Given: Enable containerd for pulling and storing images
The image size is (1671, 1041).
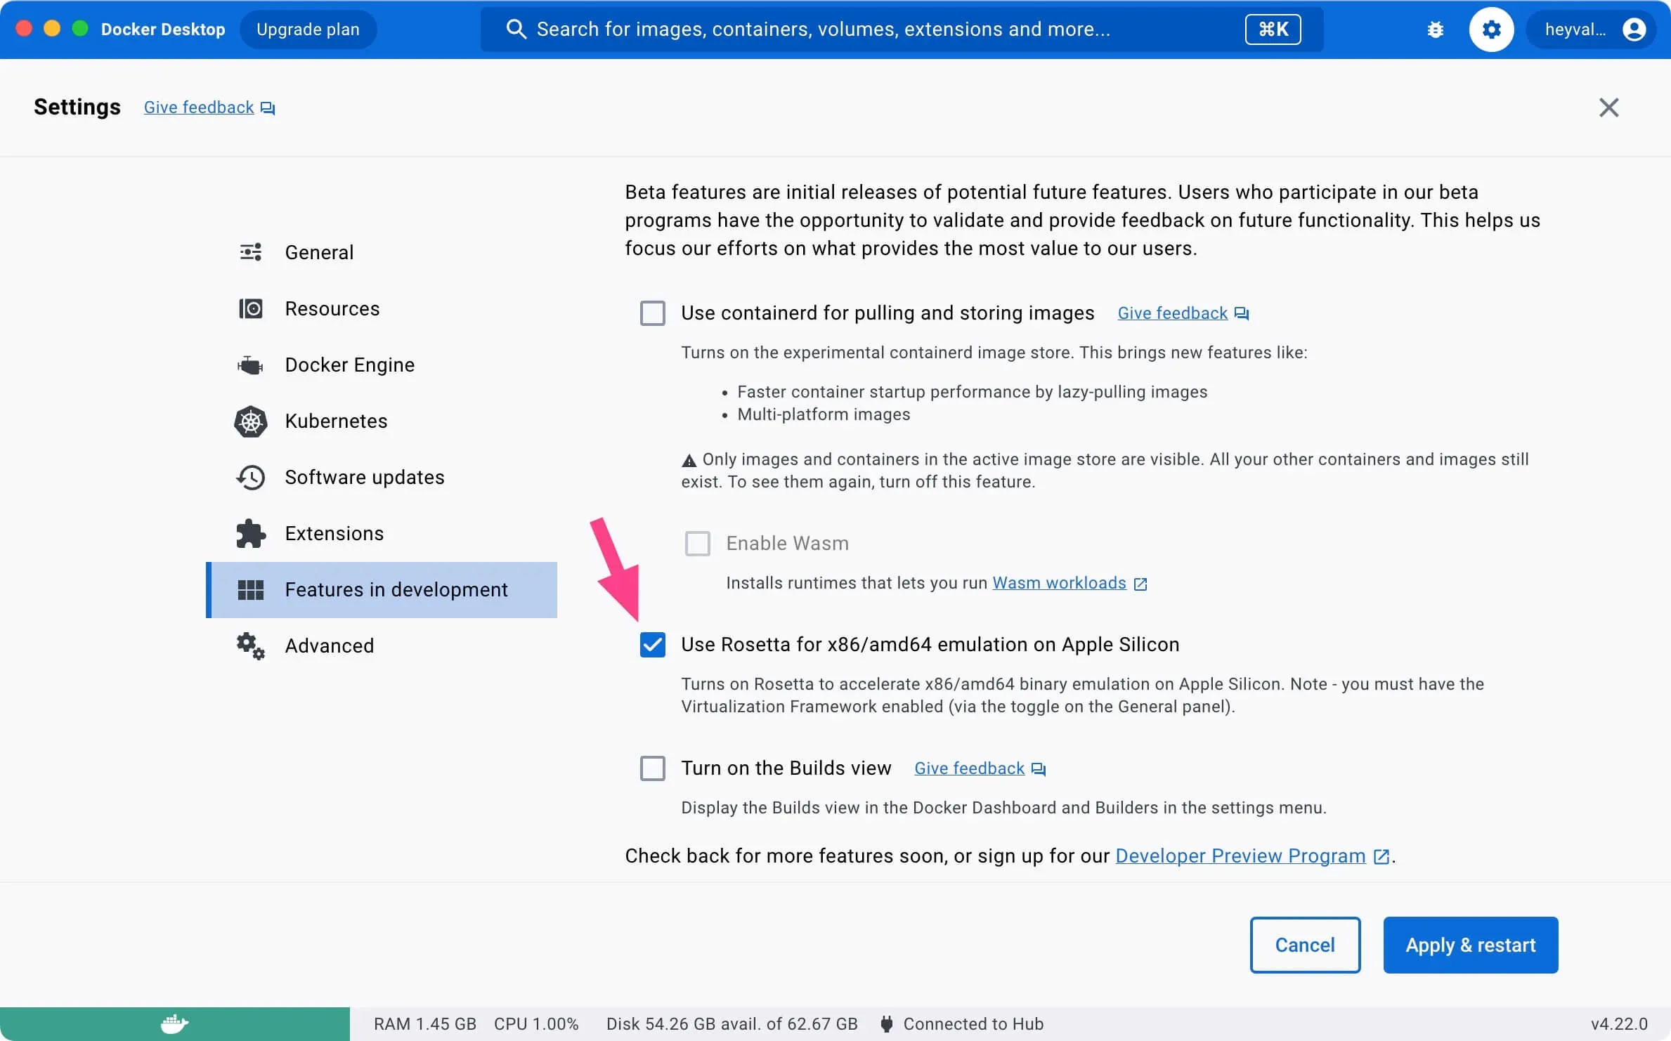Looking at the screenshot, I should [653, 313].
